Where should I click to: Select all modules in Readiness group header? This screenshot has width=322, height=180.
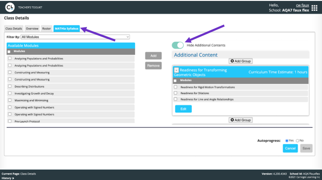(175, 80)
